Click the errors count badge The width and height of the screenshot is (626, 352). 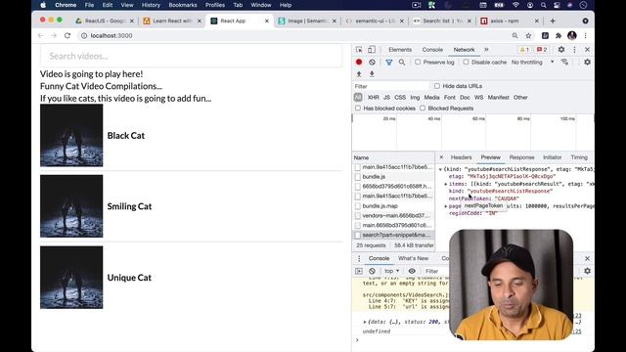tap(542, 50)
